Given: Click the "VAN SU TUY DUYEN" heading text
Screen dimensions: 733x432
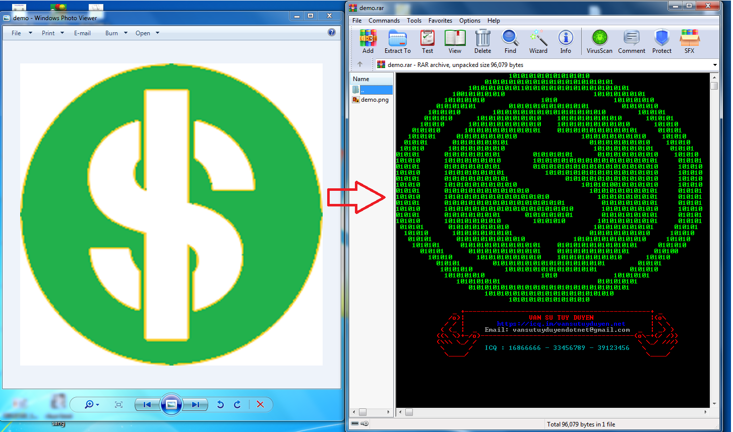Looking at the screenshot, I should [561, 318].
